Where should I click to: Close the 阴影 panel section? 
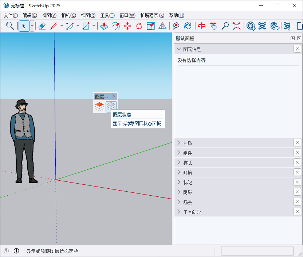[x=297, y=192]
